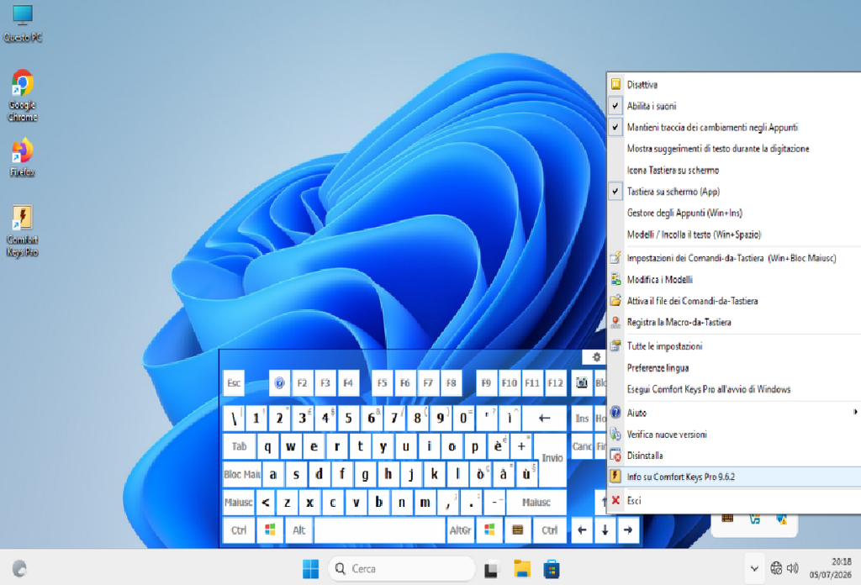Screen dimensions: 861x585
Task: Choose Disinstalla from the menu
Action: (x=734, y=456)
